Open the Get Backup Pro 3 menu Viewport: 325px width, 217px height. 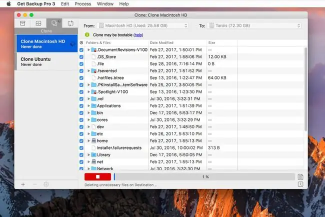point(36,3)
